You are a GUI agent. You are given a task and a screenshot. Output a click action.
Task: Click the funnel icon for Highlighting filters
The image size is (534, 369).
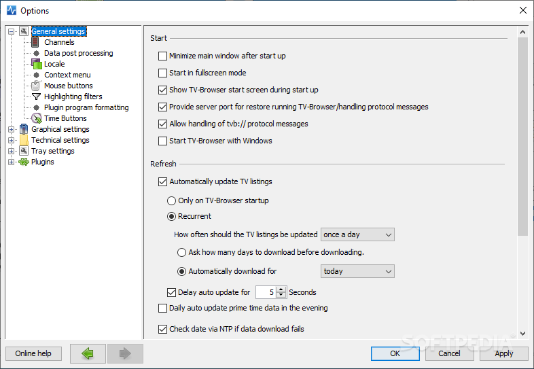click(36, 96)
